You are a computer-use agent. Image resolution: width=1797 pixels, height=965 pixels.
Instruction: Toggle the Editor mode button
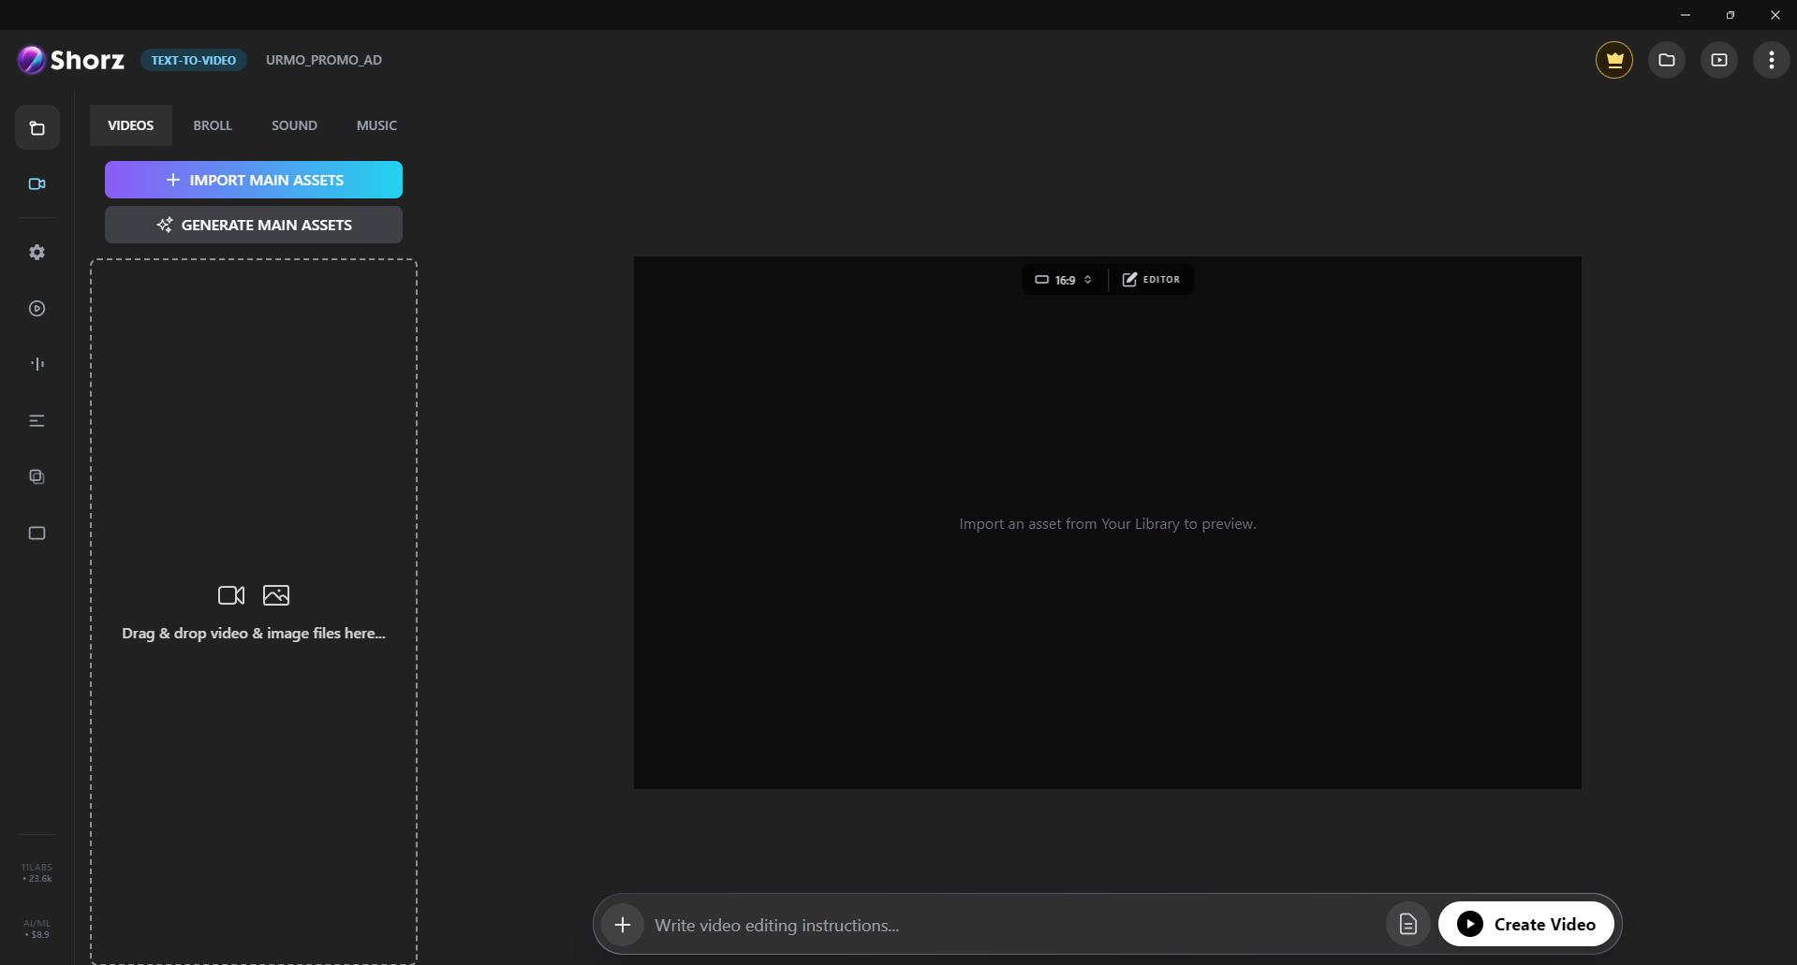click(1152, 280)
